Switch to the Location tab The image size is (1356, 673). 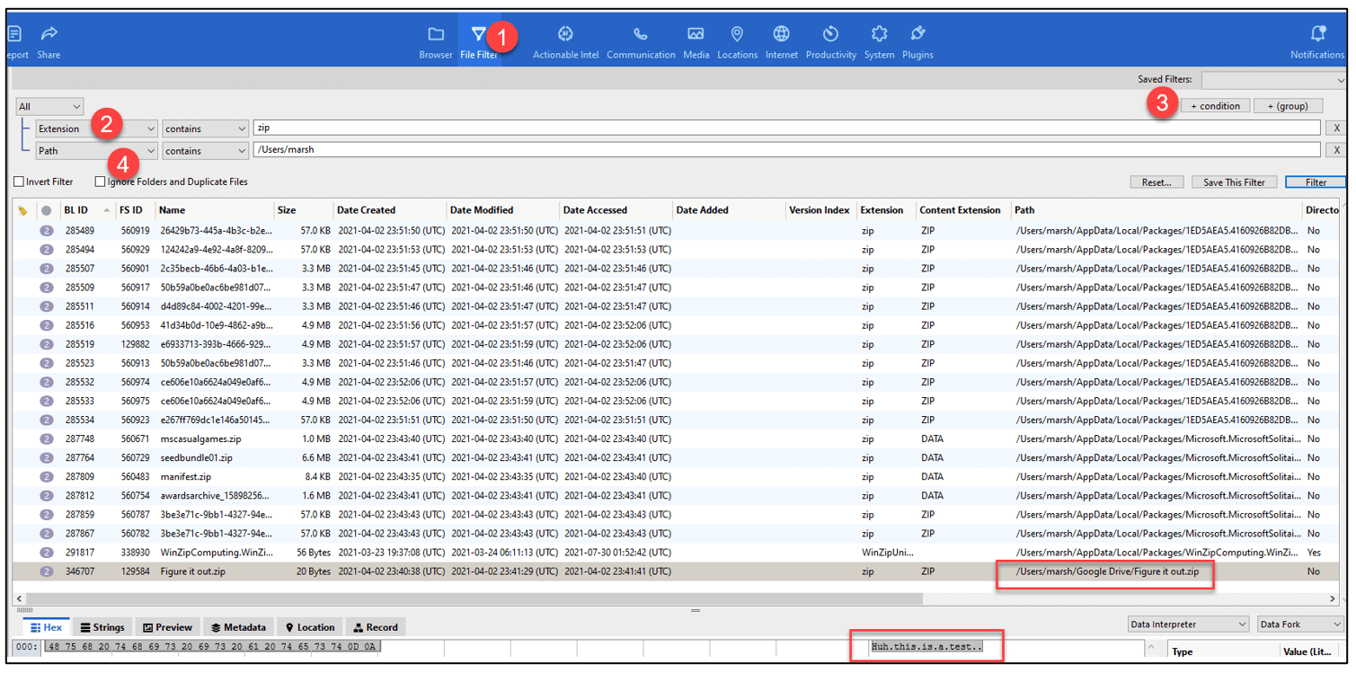pos(309,627)
